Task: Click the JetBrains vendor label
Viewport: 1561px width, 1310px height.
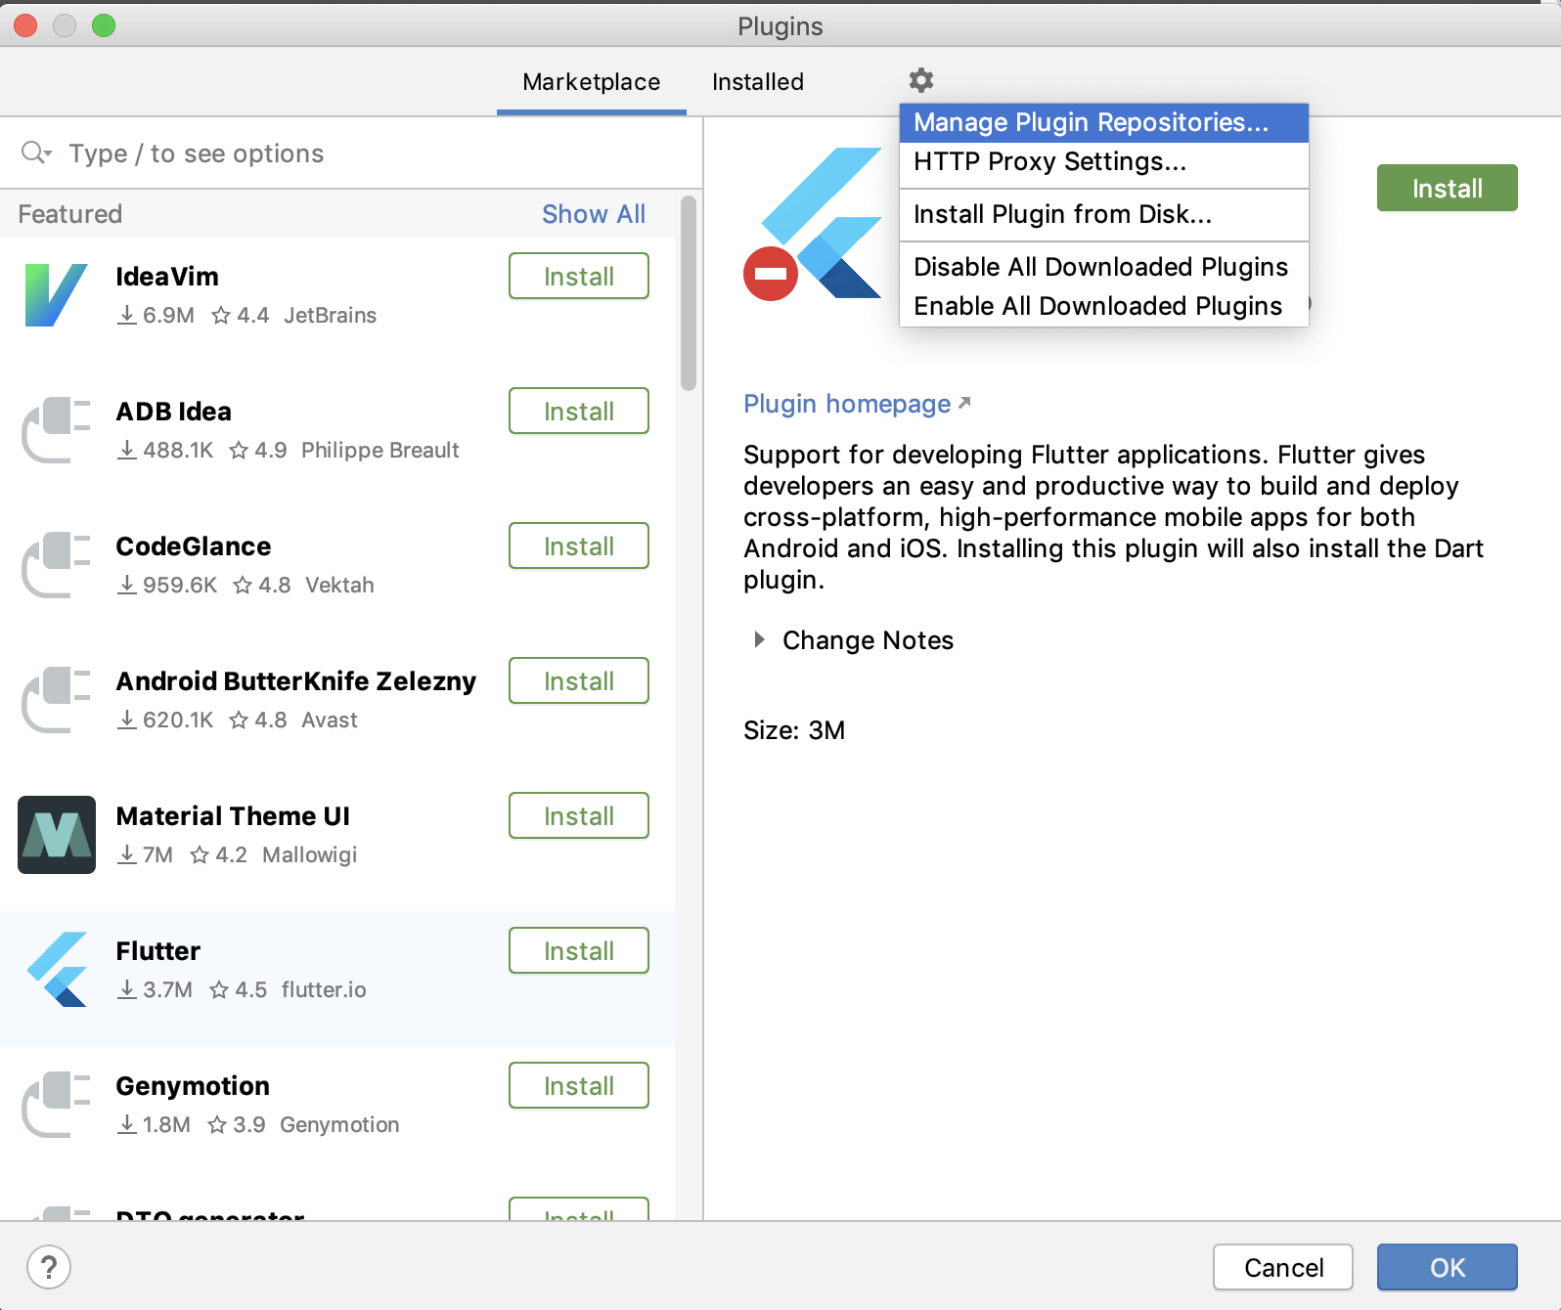Action: click(331, 315)
